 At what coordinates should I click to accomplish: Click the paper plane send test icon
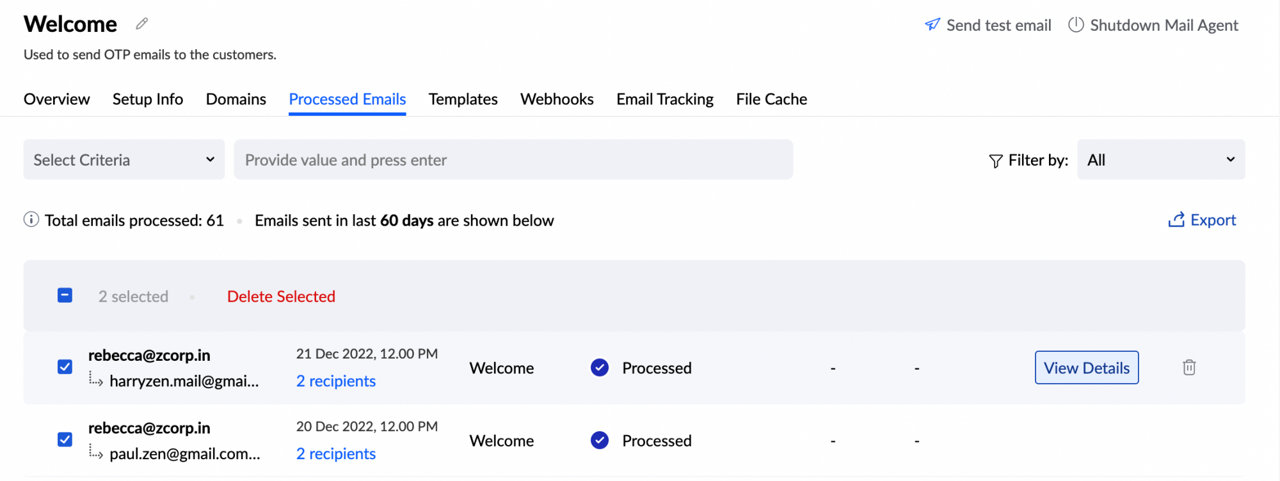point(932,25)
